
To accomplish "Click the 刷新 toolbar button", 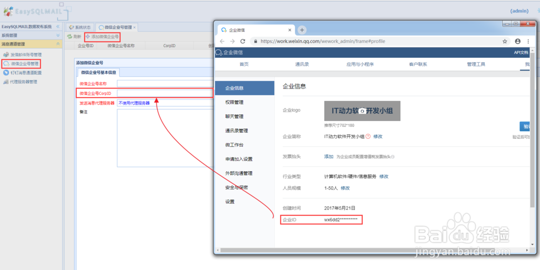I will click(x=75, y=36).
